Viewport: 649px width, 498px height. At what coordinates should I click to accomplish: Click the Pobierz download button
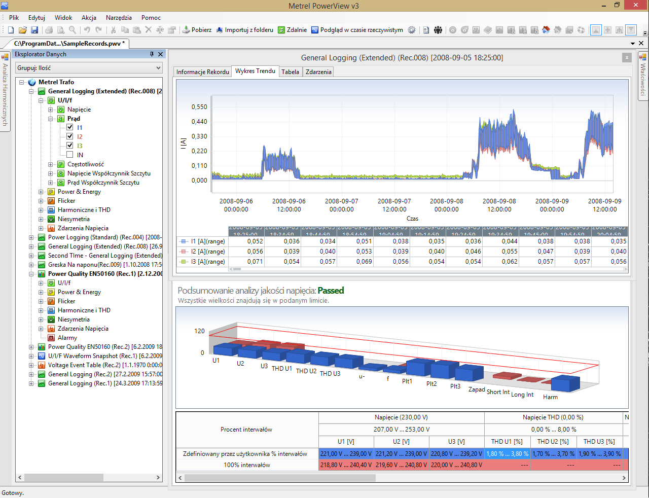[197, 30]
